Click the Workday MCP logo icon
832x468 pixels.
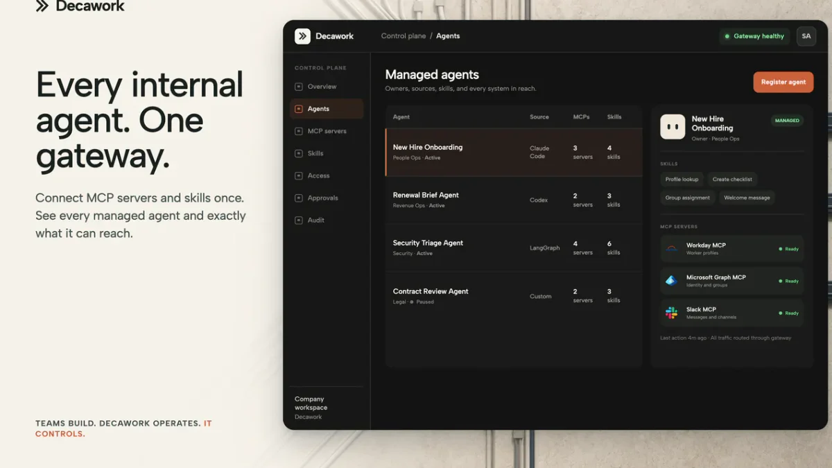coord(671,248)
